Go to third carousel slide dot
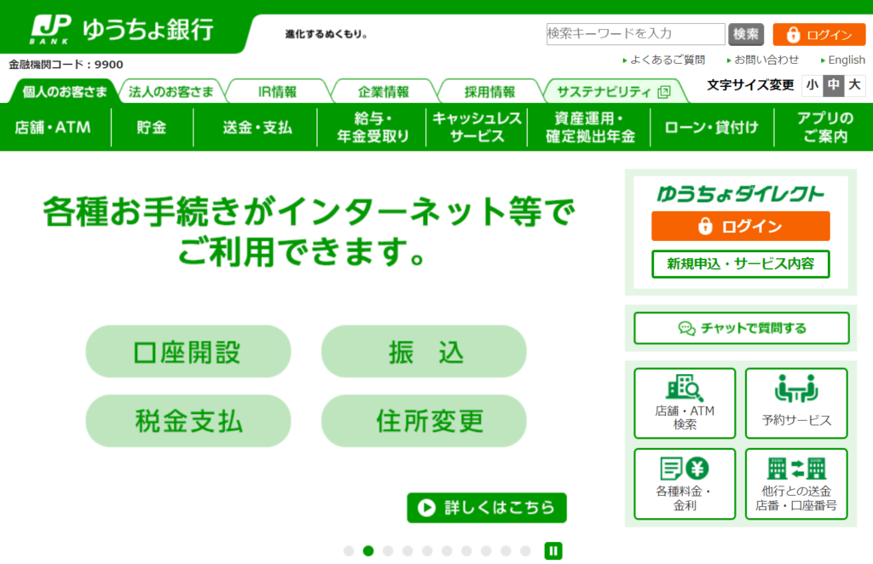Image resolution: width=873 pixels, height=564 pixels. [388, 550]
